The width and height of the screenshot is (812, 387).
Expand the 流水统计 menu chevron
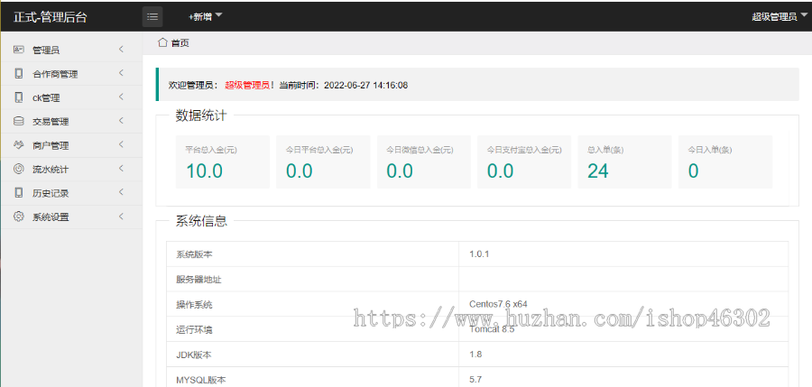point(121,169)
